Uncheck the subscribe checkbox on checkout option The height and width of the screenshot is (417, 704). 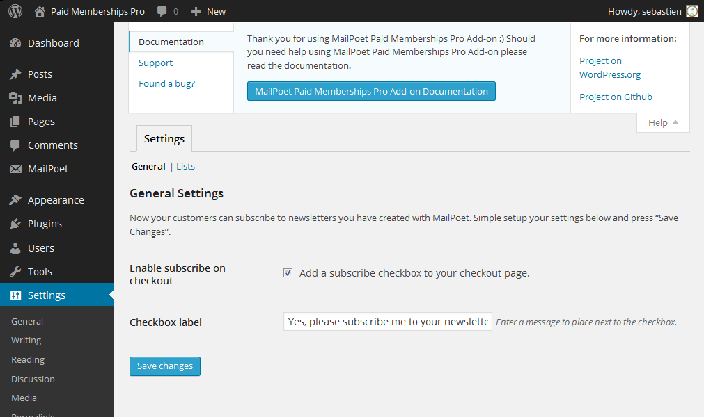coord(288,272)
